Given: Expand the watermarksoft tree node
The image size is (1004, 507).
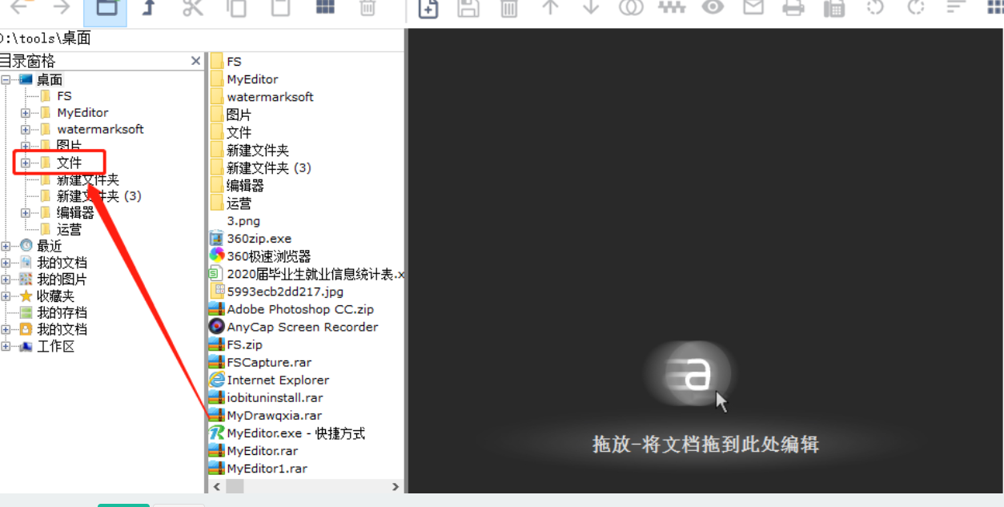Looking at the screenshot, I should tap(26, 130).
